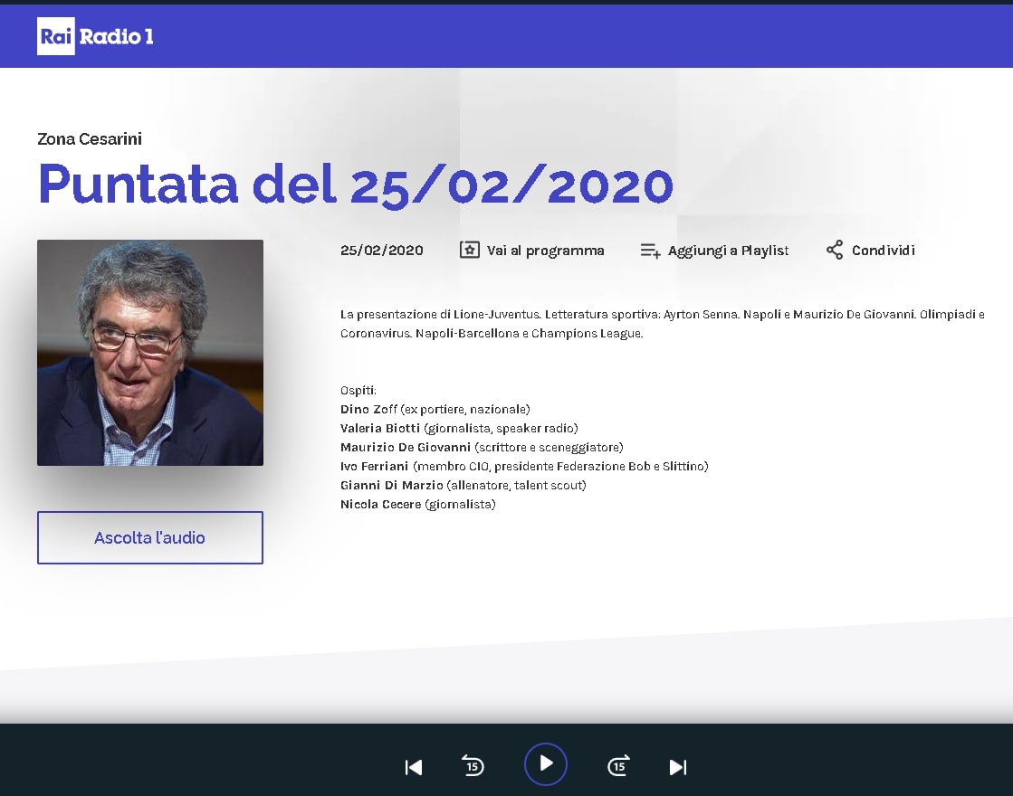Click the Puntata del 25/02/2020 title
The image size is (1013, 796).
coord(355,185)
